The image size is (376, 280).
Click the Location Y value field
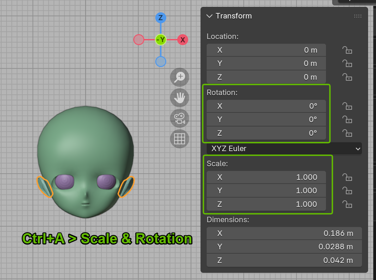click(x=266, y=64)
